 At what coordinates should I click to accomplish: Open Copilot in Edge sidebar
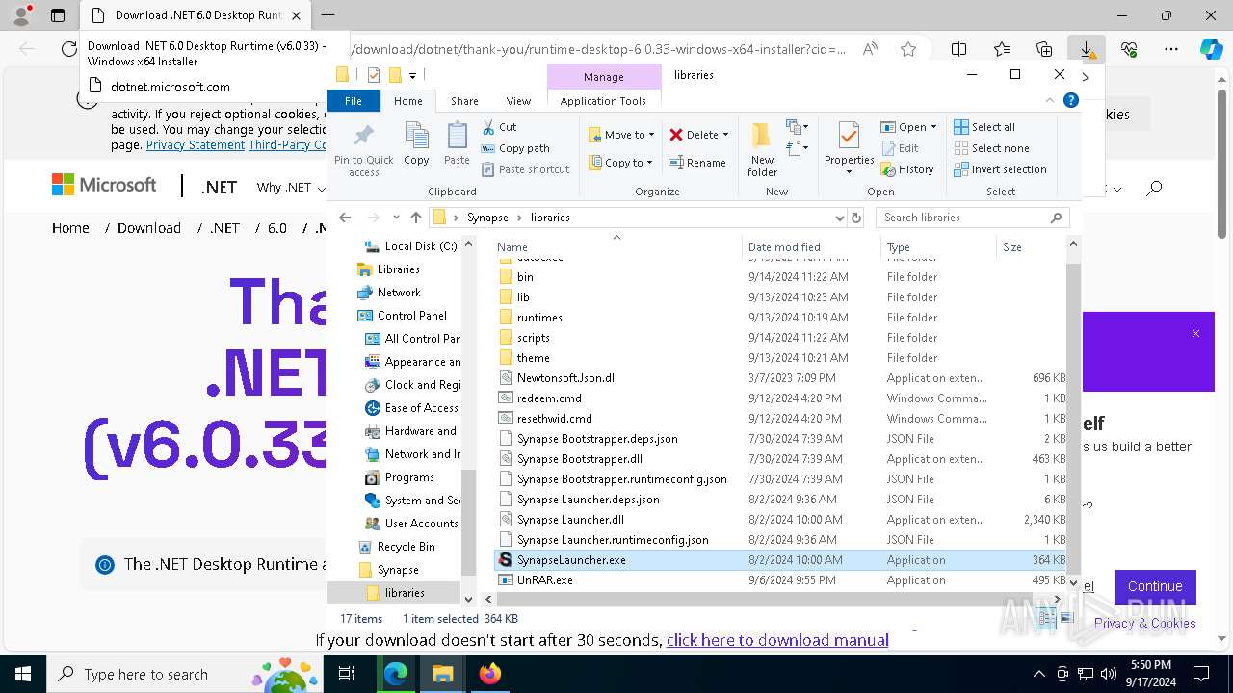click(1211, 49)
